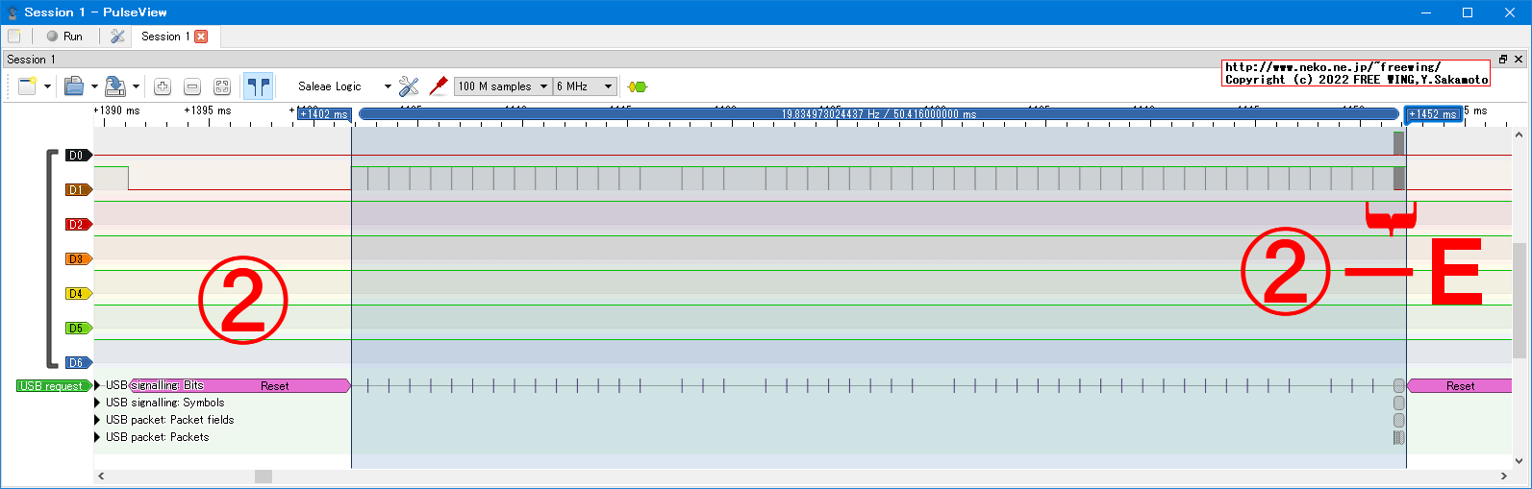The width and height of the screenshot is (1532, 489).
Task: Close the Session 1 tab
Action: click(x=201, y=37)
